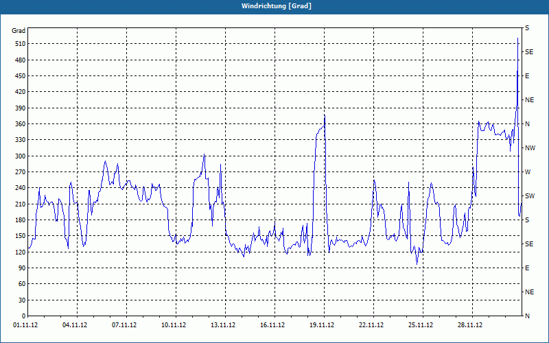Click the N label at 360 level
The height and width of the screenshot is (343, 549).
click(x=528, y=124)
